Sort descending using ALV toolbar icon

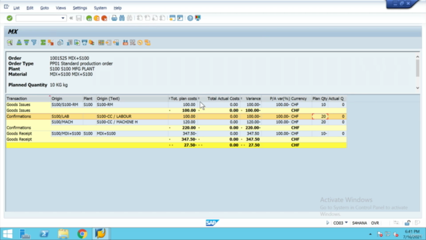coord(27,43)
